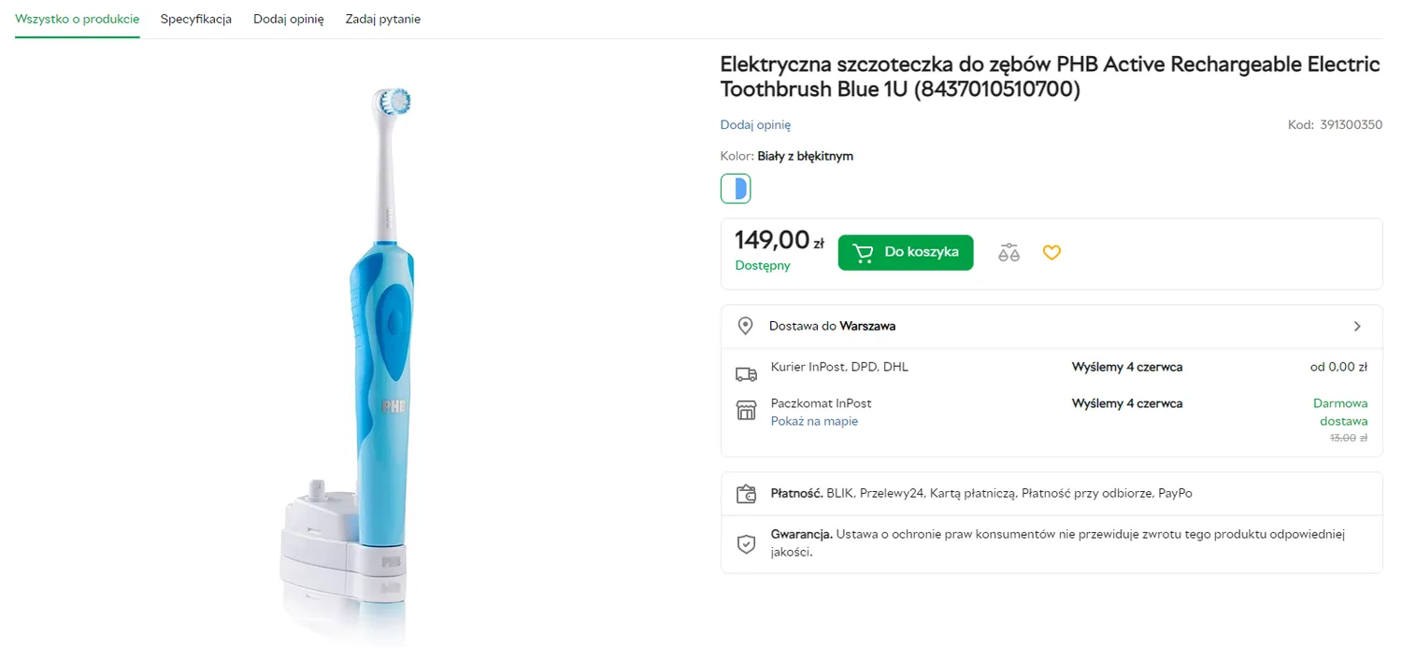Click the payment wallet icon
The image size is (1402, 661).
(746, 494)
